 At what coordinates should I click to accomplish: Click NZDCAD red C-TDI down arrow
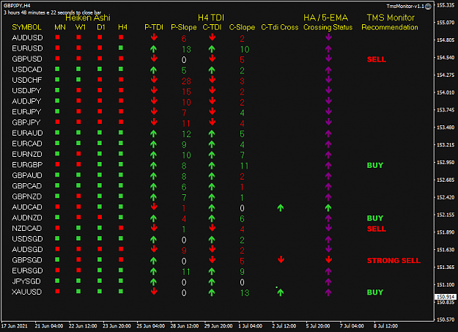pos(213,228)
